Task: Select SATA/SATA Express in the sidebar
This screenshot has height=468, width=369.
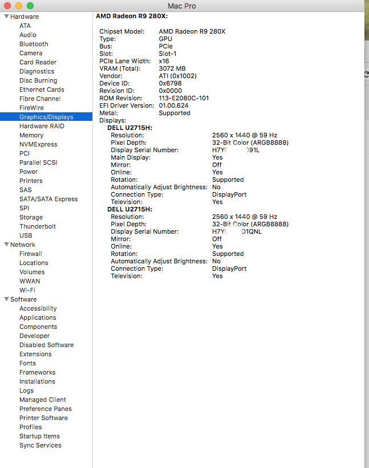Action: pos(48,199)
